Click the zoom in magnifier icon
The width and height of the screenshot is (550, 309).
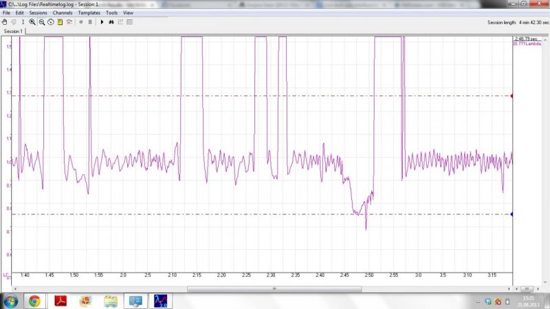[32, 22]
